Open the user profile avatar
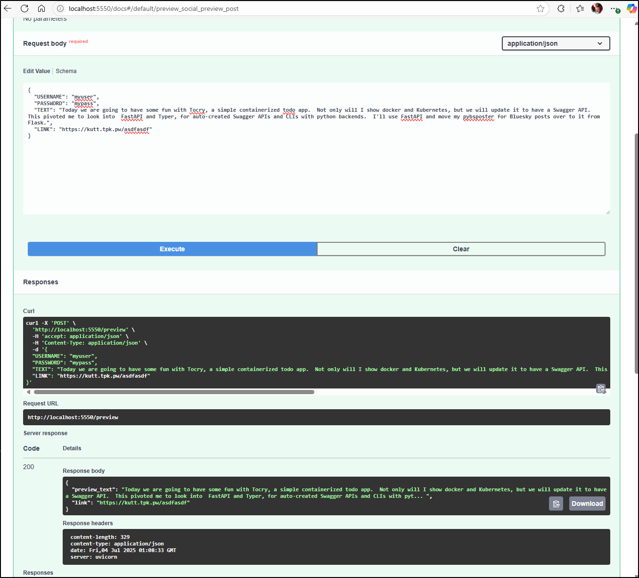639x578 pixels. tap(597, 8)
